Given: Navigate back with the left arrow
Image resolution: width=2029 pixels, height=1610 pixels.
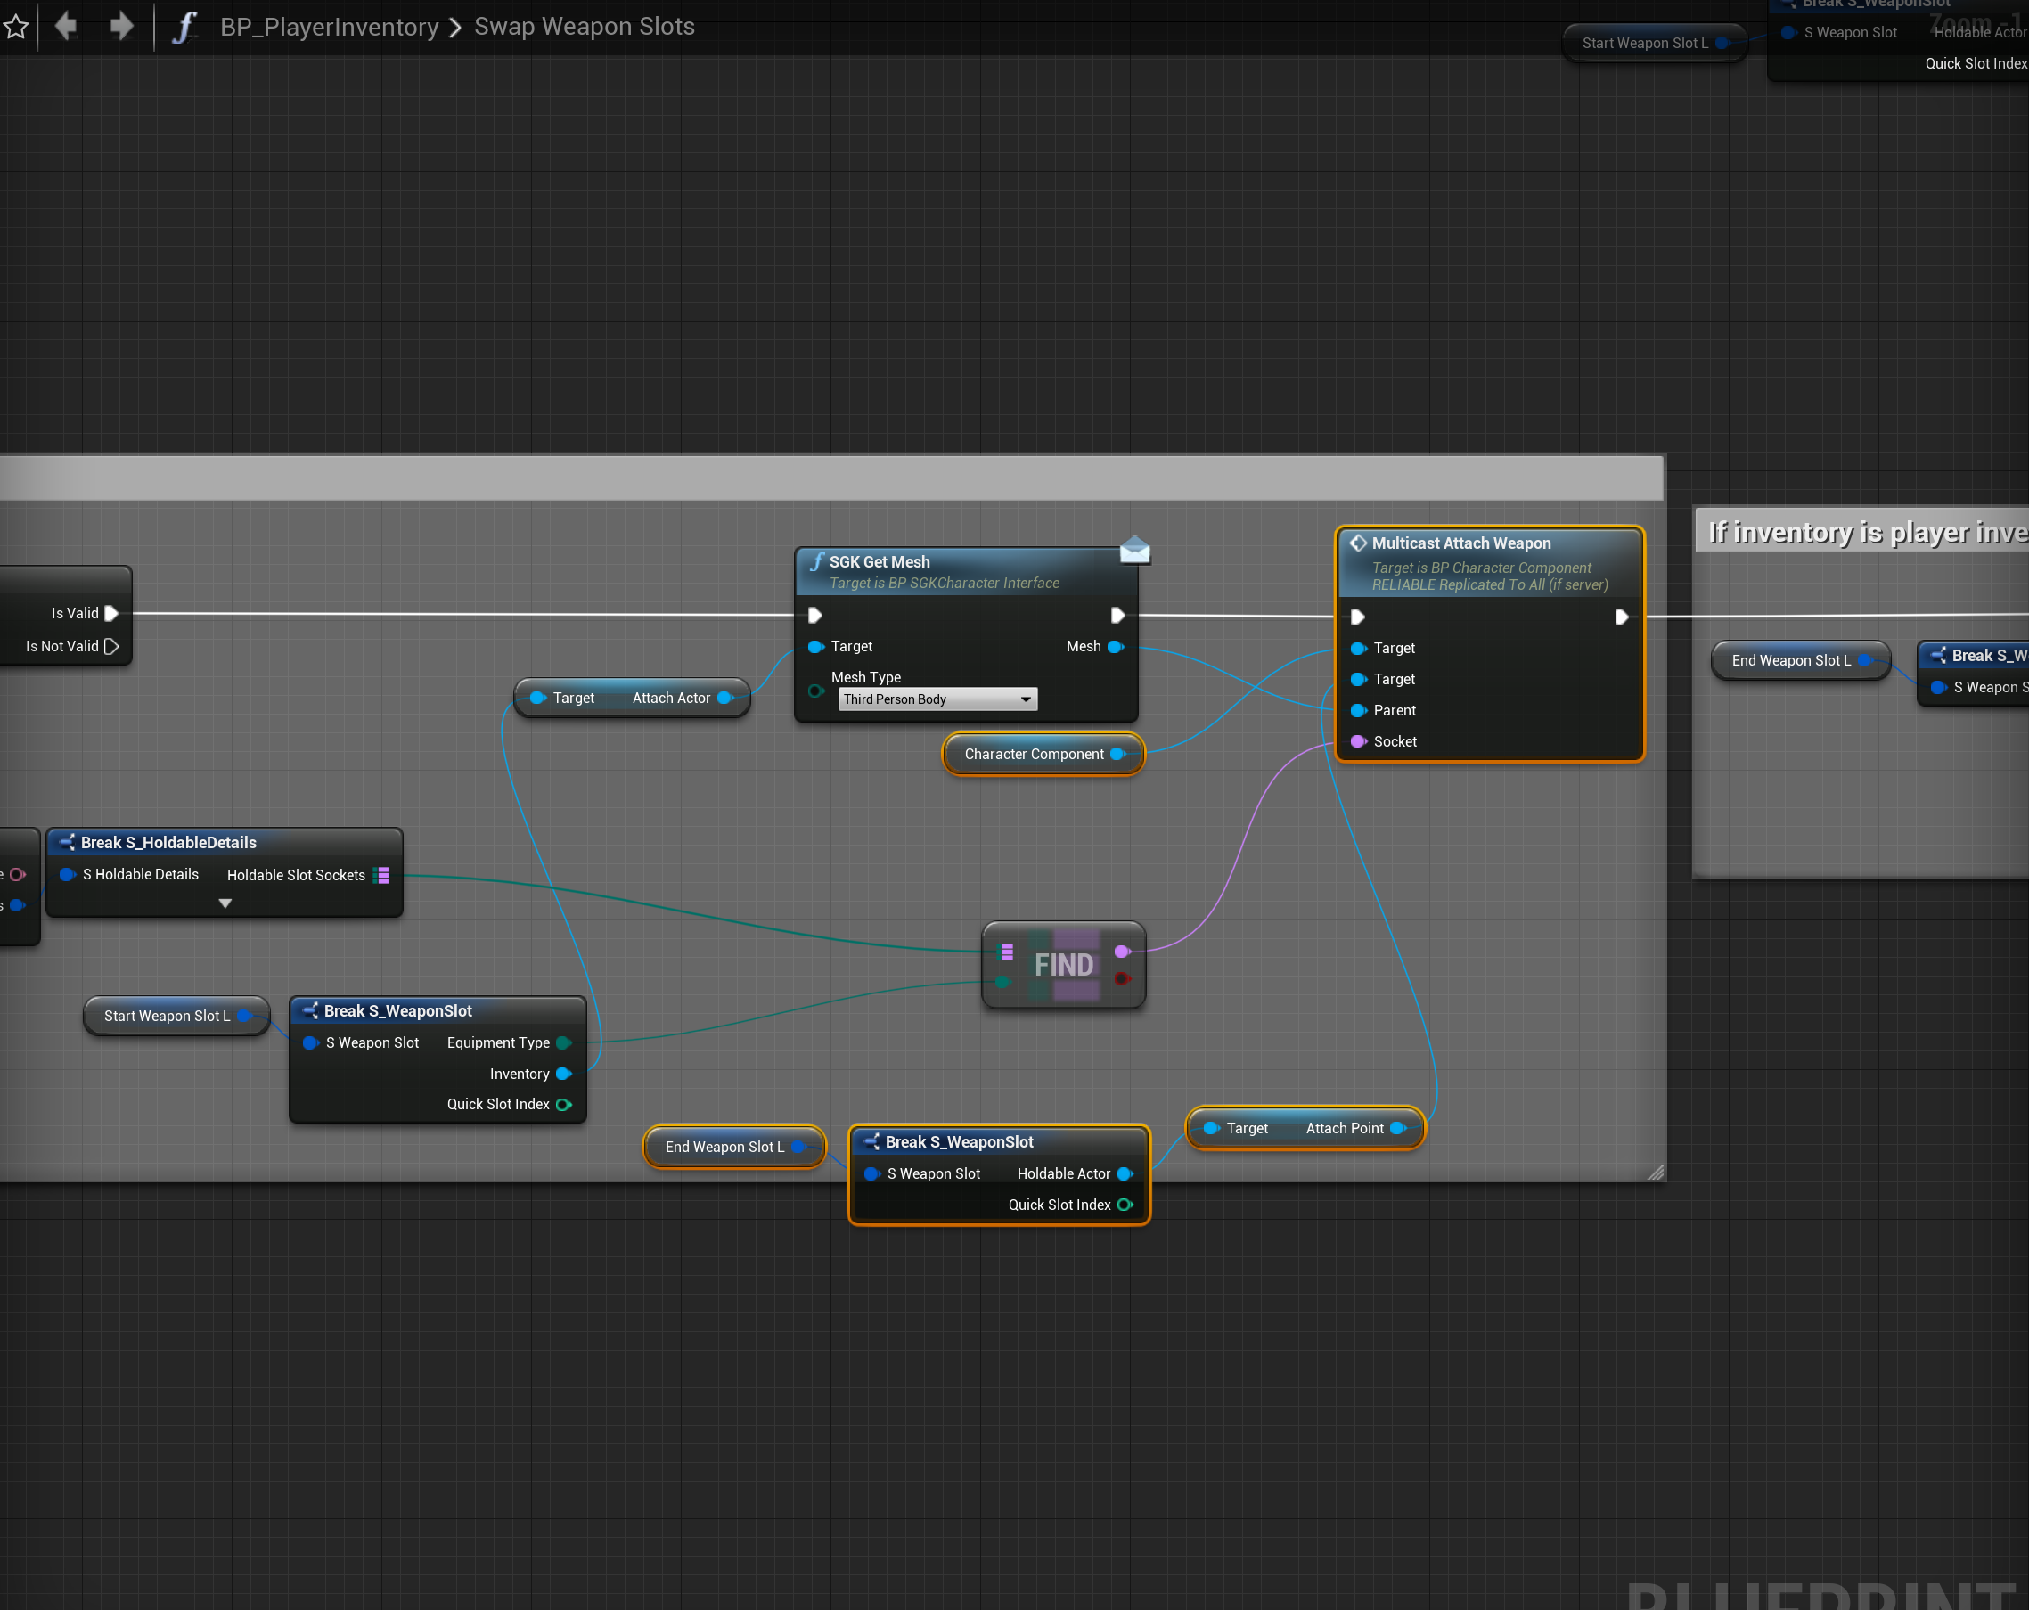Looking at the screenshot, I should (x=66, y=26).
